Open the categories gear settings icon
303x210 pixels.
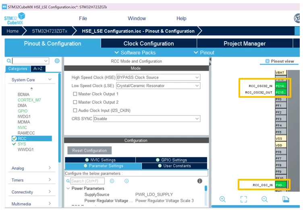[57, 61]
